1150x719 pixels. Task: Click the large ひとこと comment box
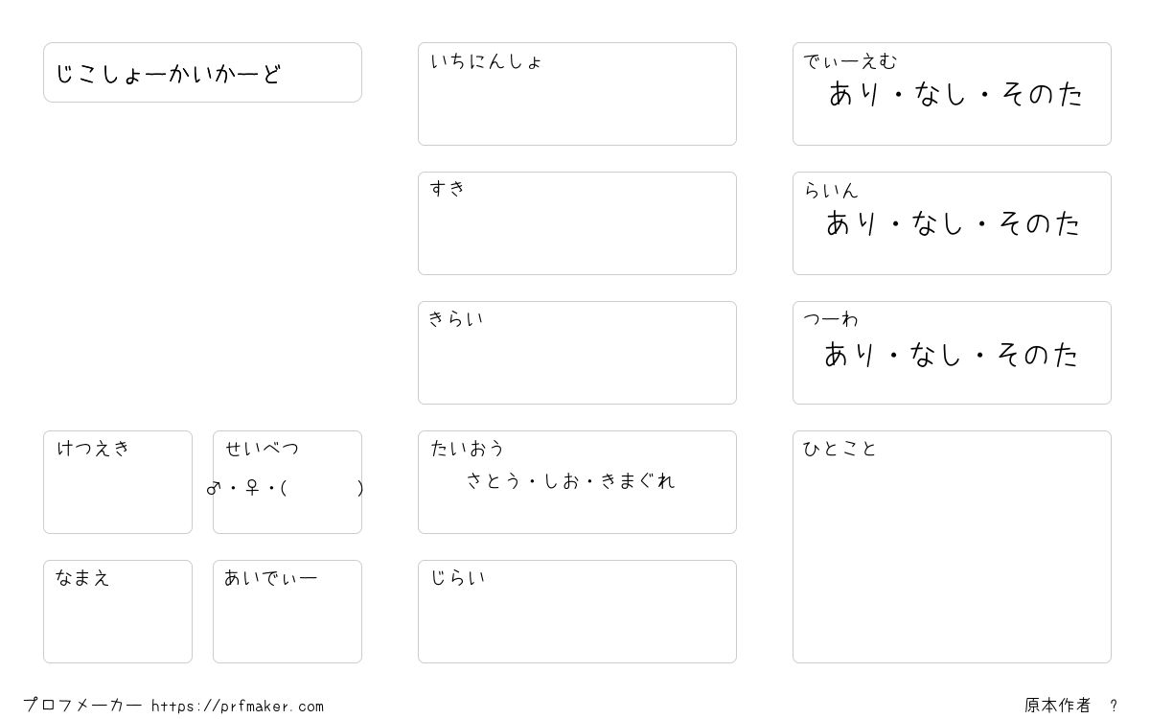pos(952,546)
